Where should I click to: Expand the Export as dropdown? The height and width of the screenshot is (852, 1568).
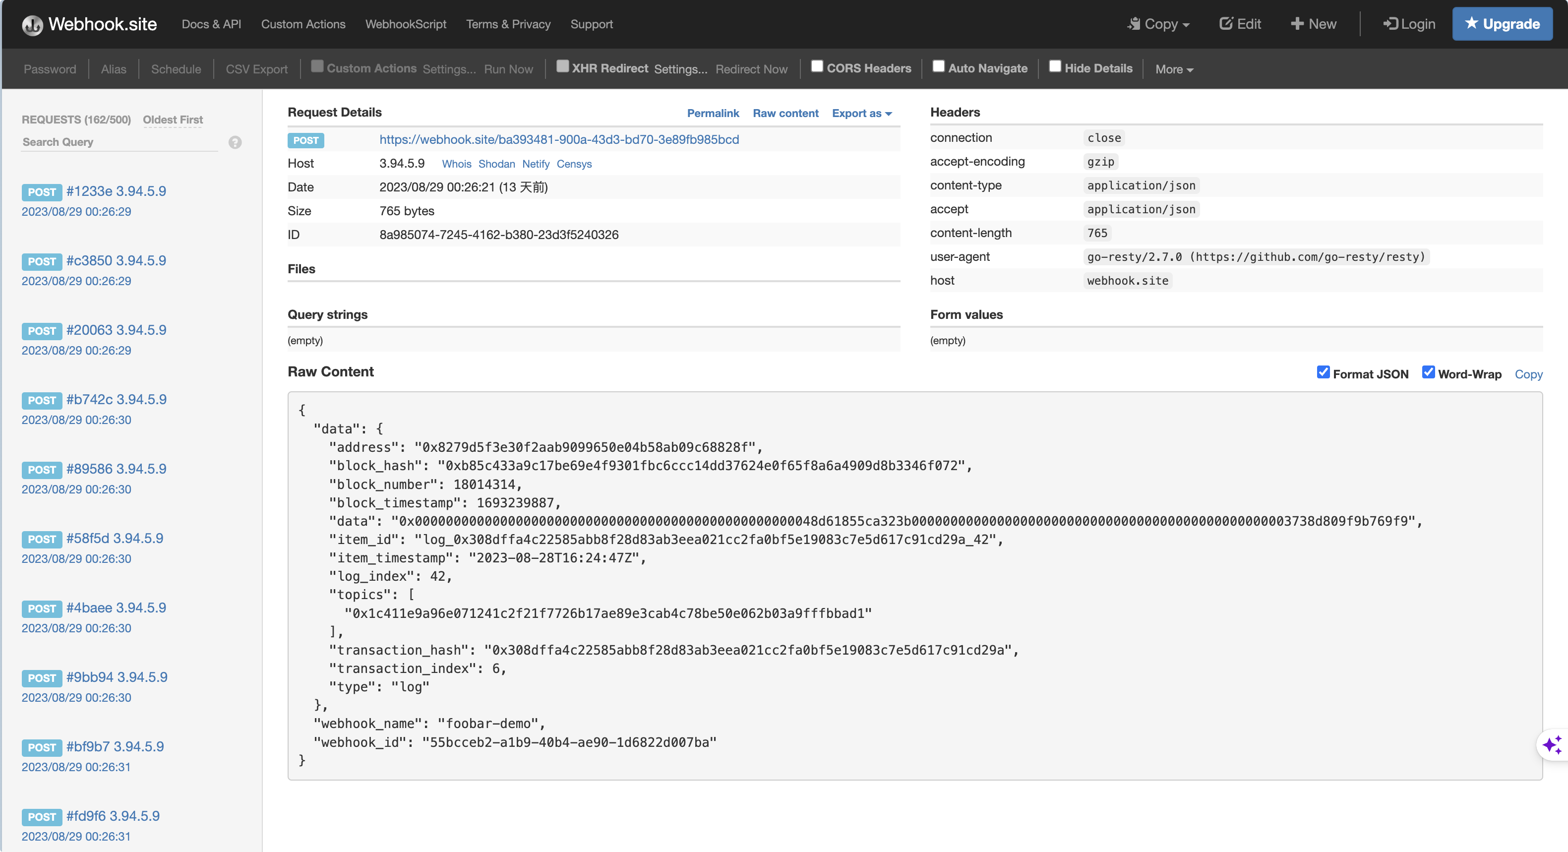(861, 113)
